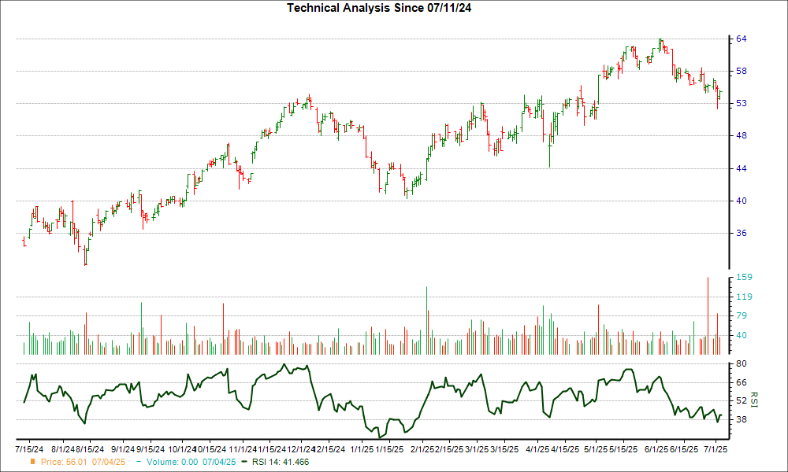Click the tall green volume spike near 2/1/25
The height and width of the screenshot is (472, 788).
(426, 321)
